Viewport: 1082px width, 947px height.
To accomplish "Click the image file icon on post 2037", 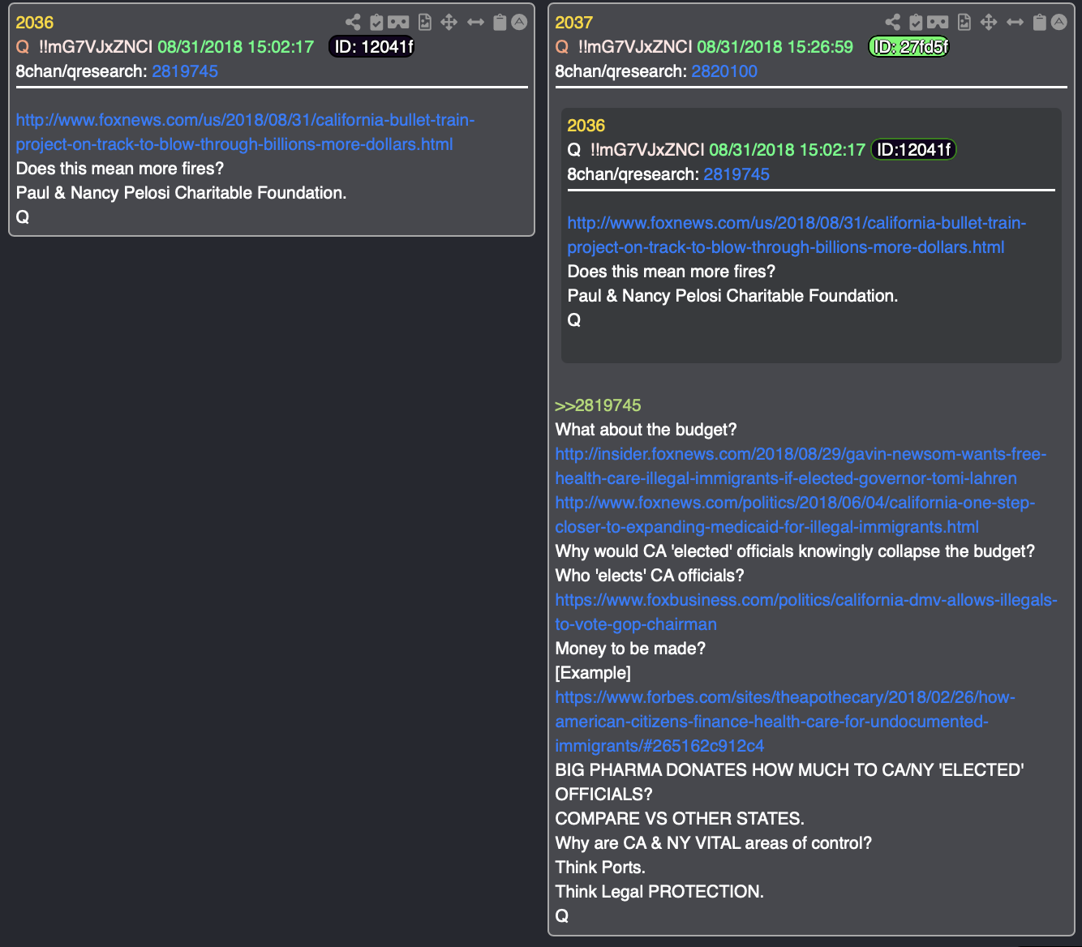I will point(964,23).
